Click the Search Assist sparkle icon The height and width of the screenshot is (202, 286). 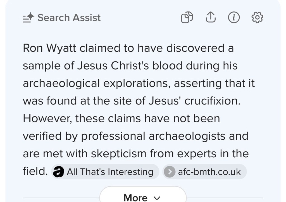point(28,18)
